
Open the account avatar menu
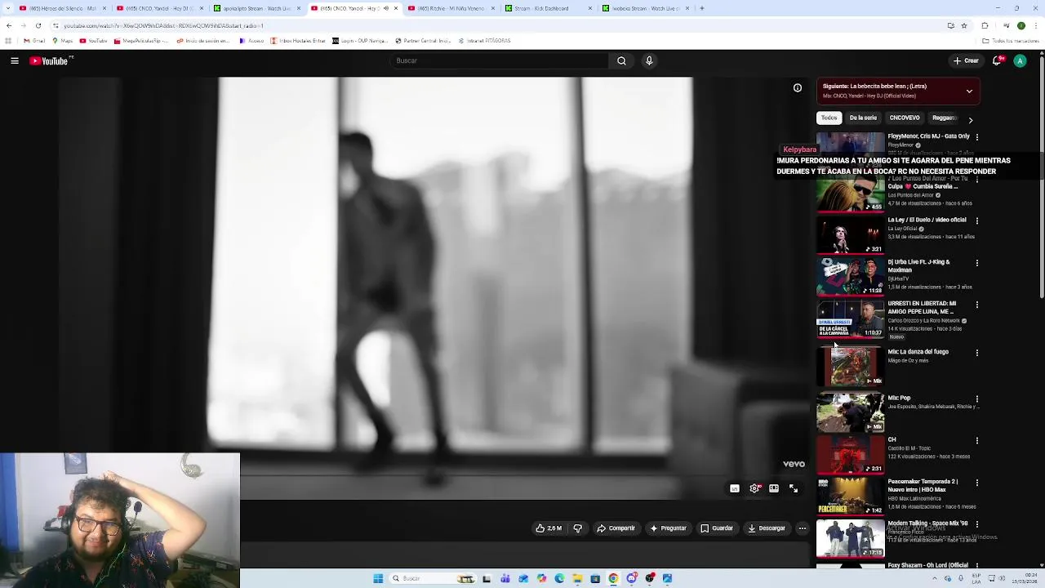pyautogui.click(x=1020, y=60)
